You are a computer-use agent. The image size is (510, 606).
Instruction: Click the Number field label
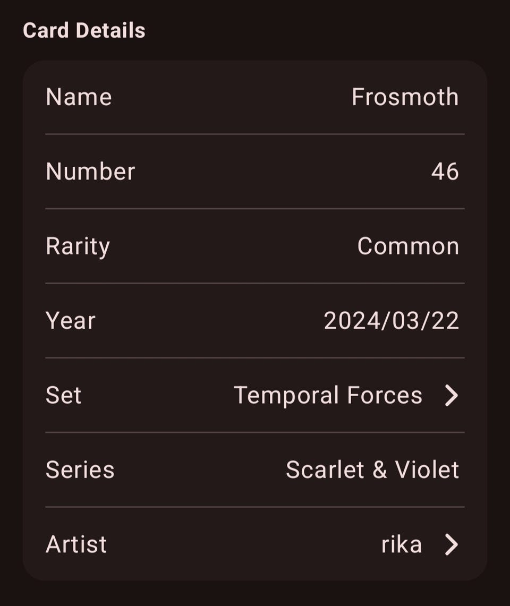(90, 172)
